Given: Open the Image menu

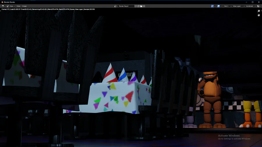Looking at the screenshot, I should click(24, 6).
